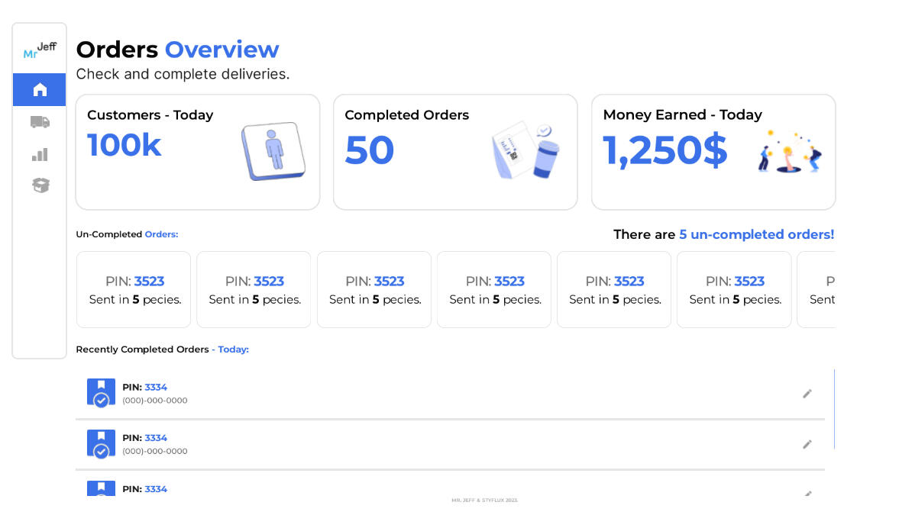912x512 pixels.
Task: Open PIN 3334 link in first completed row
Action: click(156, 388)
